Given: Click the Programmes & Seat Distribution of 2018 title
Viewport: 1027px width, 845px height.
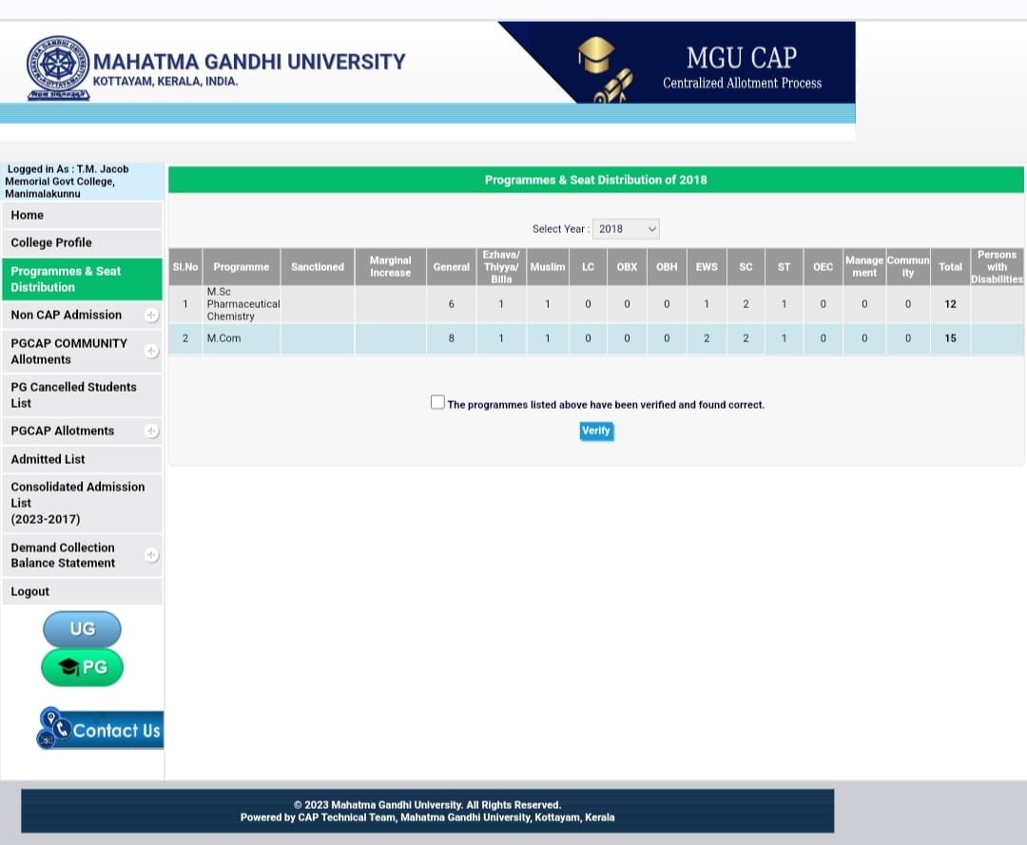Looking at the screenshot, I should 596,180.
